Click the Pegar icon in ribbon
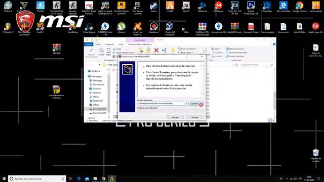Viewport: 324px width, 182px height. click(x=108, y=52)
